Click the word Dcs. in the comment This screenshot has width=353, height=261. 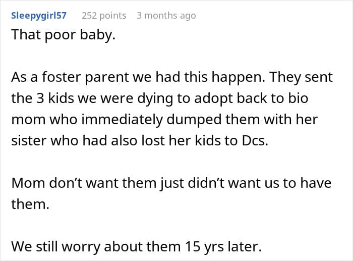click(255, 141)
